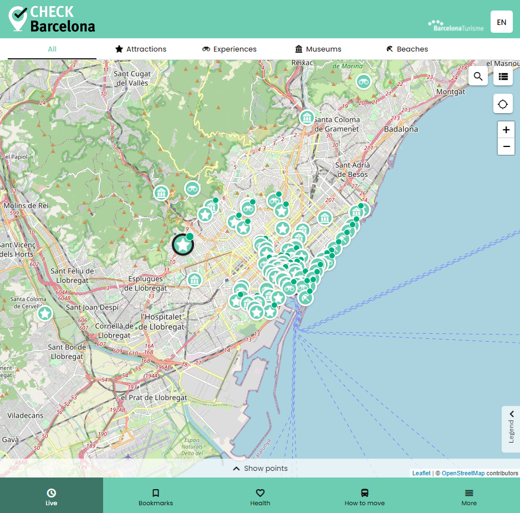Click the museum marker near Esplugues de Llobregat

point(194,280)
